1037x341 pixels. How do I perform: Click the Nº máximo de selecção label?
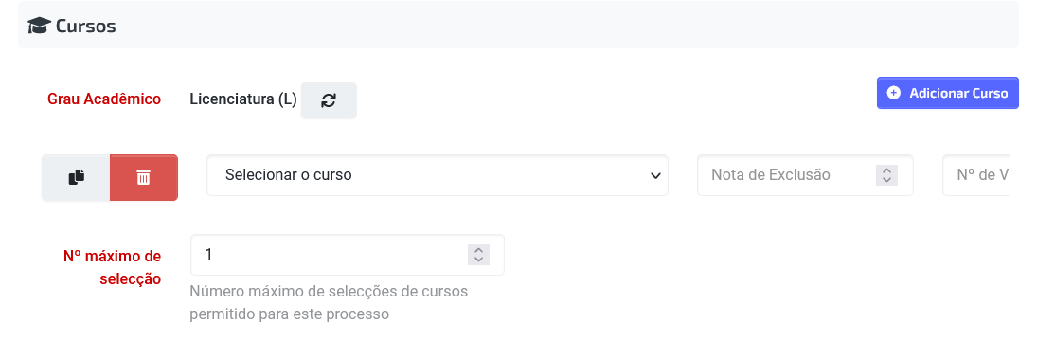[112, 267]
